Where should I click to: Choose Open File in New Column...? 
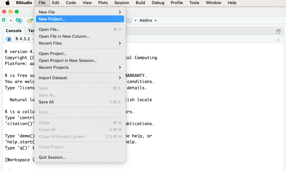tap(64, 36)
